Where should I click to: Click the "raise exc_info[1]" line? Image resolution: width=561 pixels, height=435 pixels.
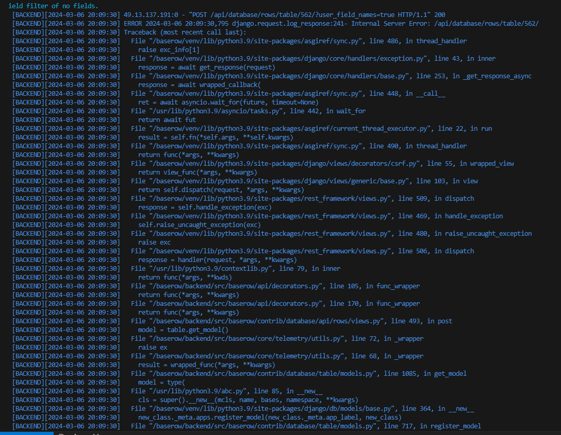(x=169, y=49)
